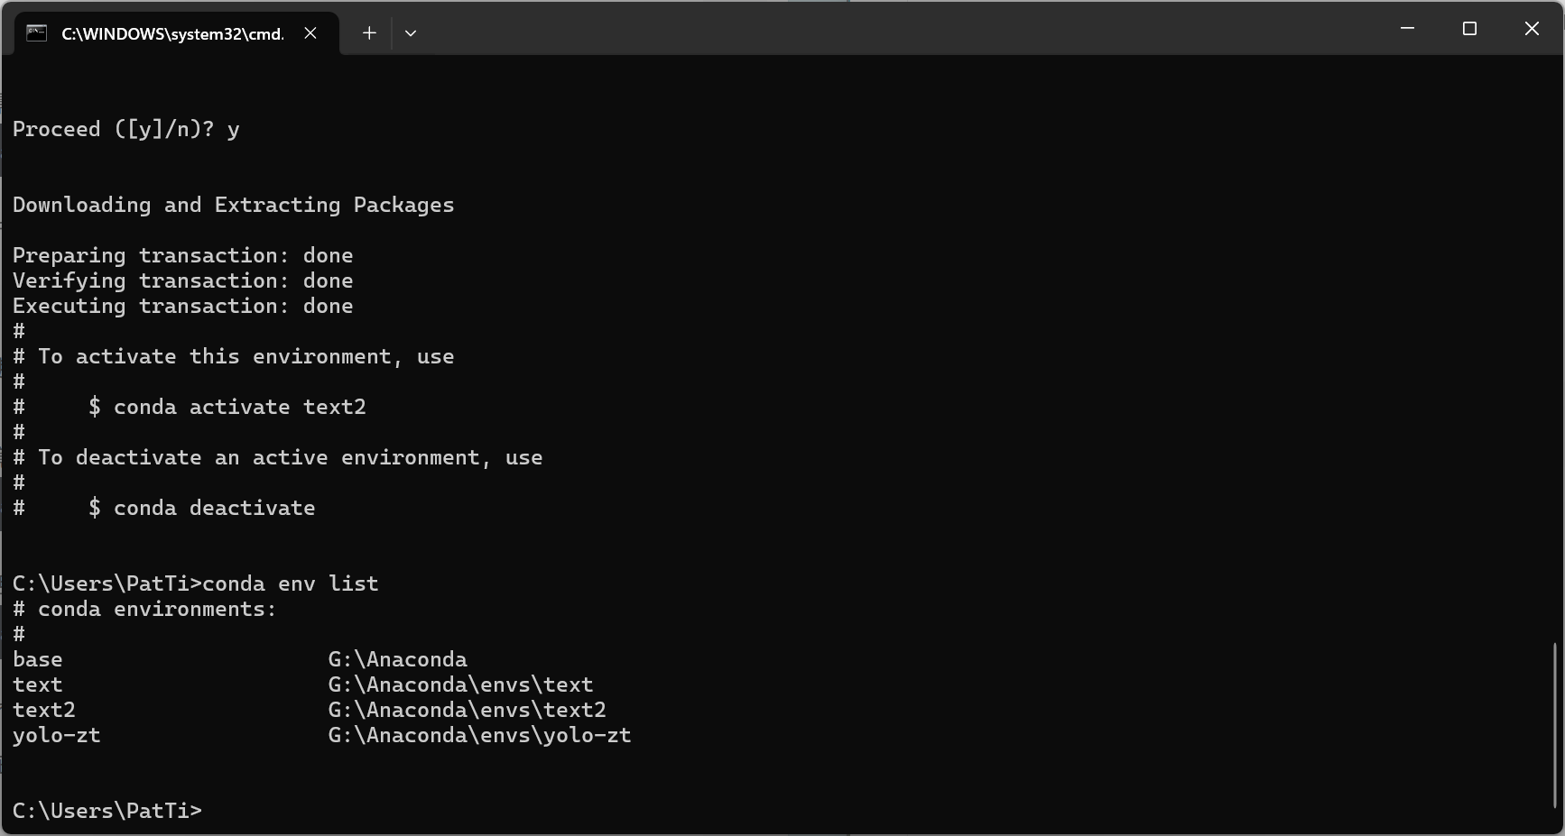Expand the new tab profile dropdown arrow

point(411,33)
